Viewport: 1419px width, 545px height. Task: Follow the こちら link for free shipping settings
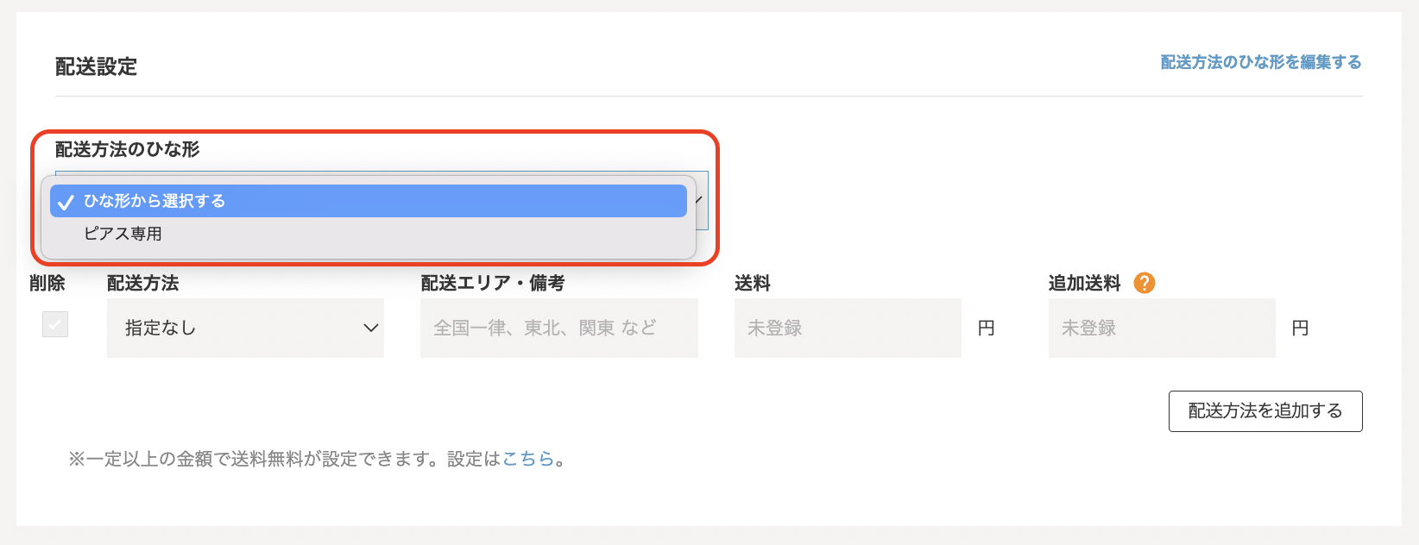(528, 459)
